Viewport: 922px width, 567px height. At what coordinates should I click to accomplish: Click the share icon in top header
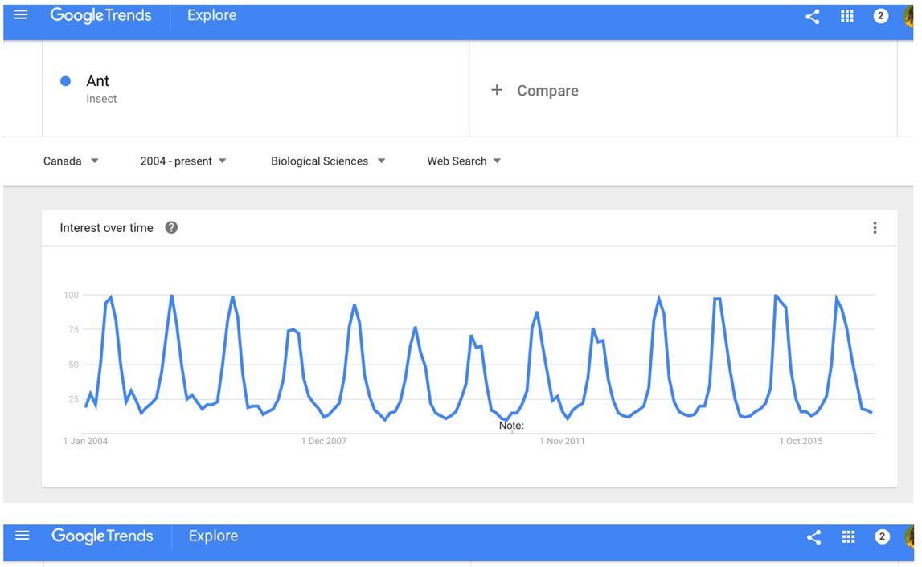[812, 16]
